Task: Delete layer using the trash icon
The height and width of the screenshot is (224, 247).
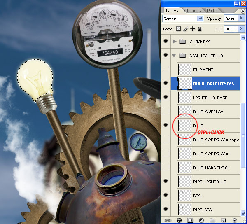Action: pyautogui.click(x=235, y=220)
